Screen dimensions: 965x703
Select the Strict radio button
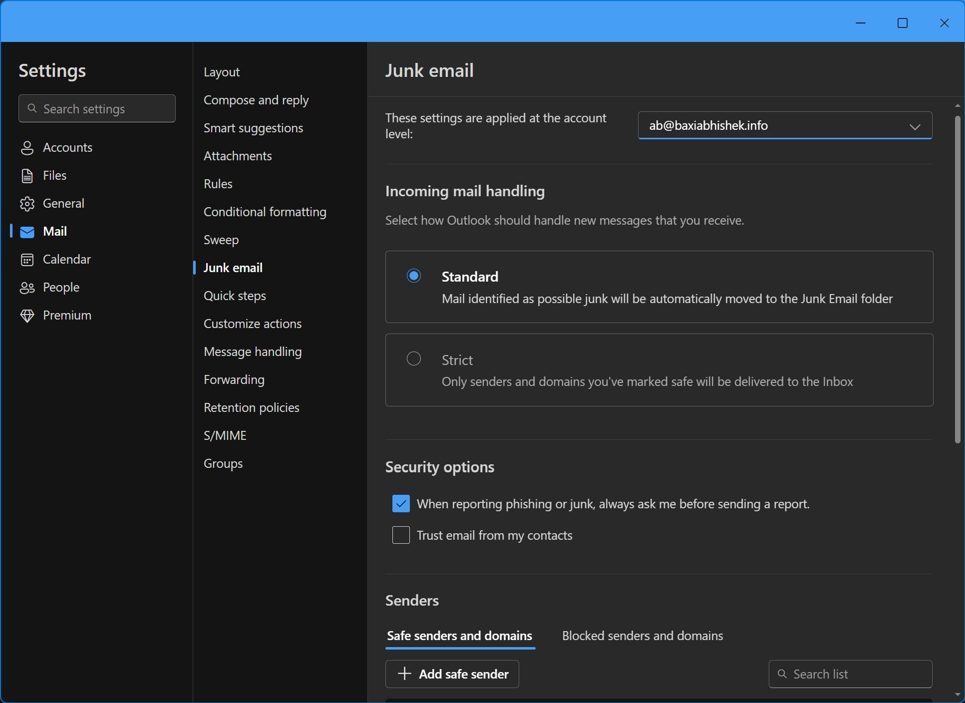coord(413,359)
